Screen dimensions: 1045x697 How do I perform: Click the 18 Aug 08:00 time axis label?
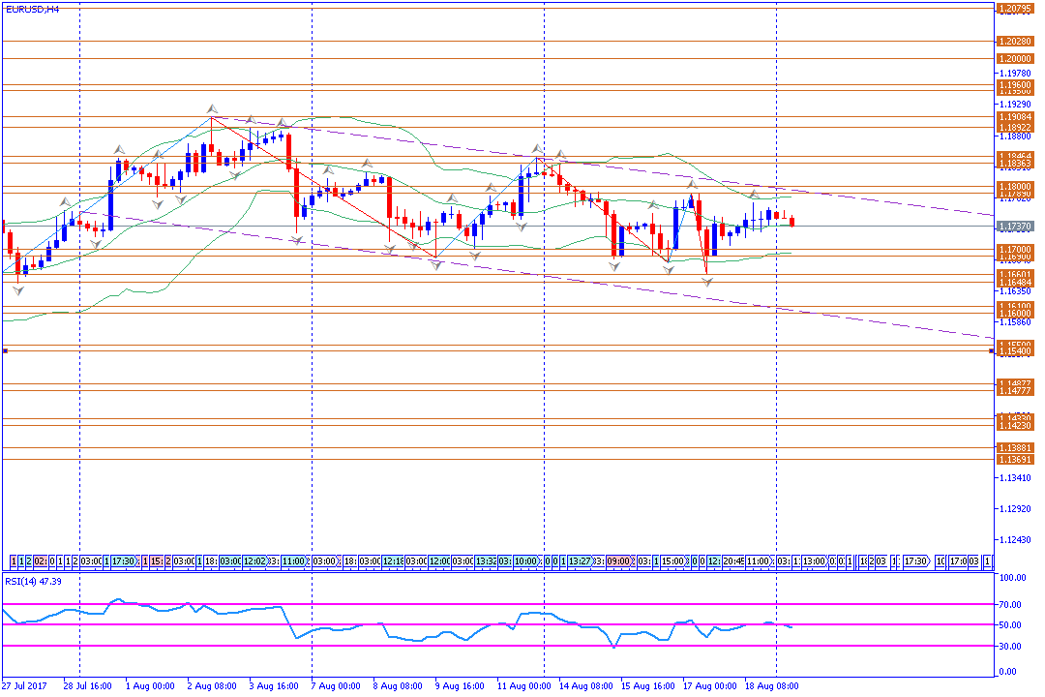click(774, 685)
